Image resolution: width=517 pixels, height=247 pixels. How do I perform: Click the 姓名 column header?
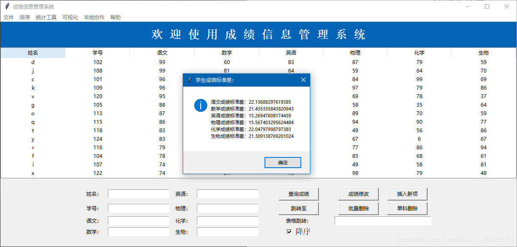[x=33, y=52]
